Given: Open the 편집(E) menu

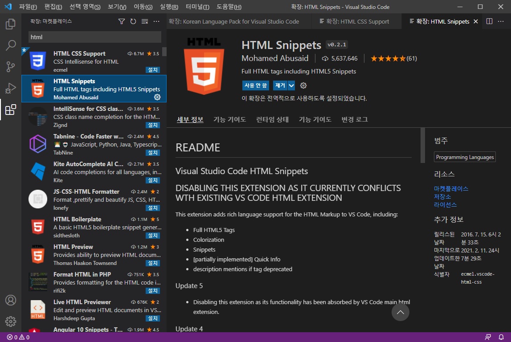Looking at the screenshot, I should (53, 7).
